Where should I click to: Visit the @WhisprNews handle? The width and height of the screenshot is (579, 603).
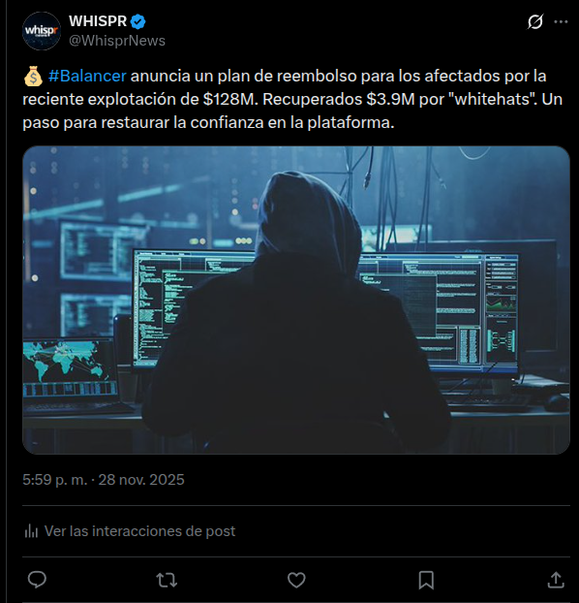click(x=117, y=41)
